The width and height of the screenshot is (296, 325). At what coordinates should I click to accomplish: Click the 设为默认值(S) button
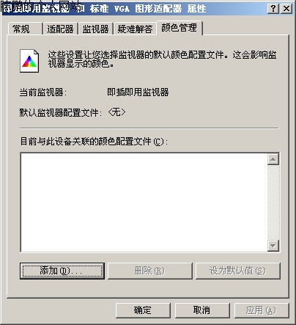click(x=238, y=271)
